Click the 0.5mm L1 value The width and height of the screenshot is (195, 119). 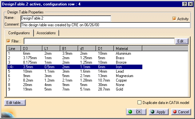[x=49, y=67]
